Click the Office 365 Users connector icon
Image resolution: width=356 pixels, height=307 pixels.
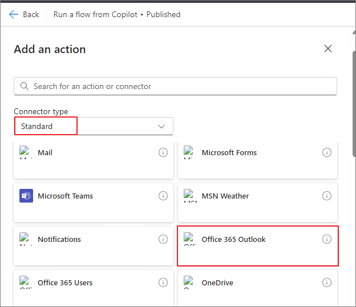click(x=25, y=282)
